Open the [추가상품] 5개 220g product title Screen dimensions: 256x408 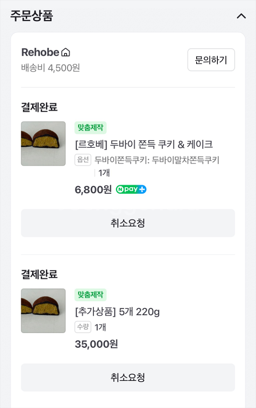coord(117,311)
